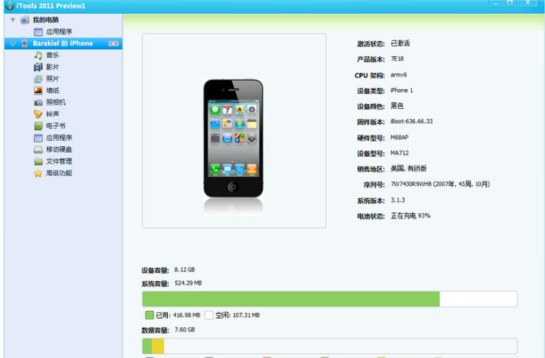Go to the 移动硬盘 section

click(x=59, y=149)
